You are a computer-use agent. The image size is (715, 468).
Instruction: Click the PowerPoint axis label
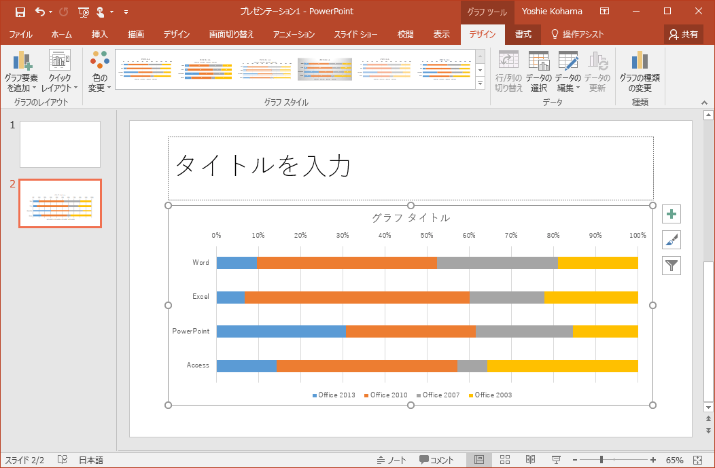(x=190, y=331)
